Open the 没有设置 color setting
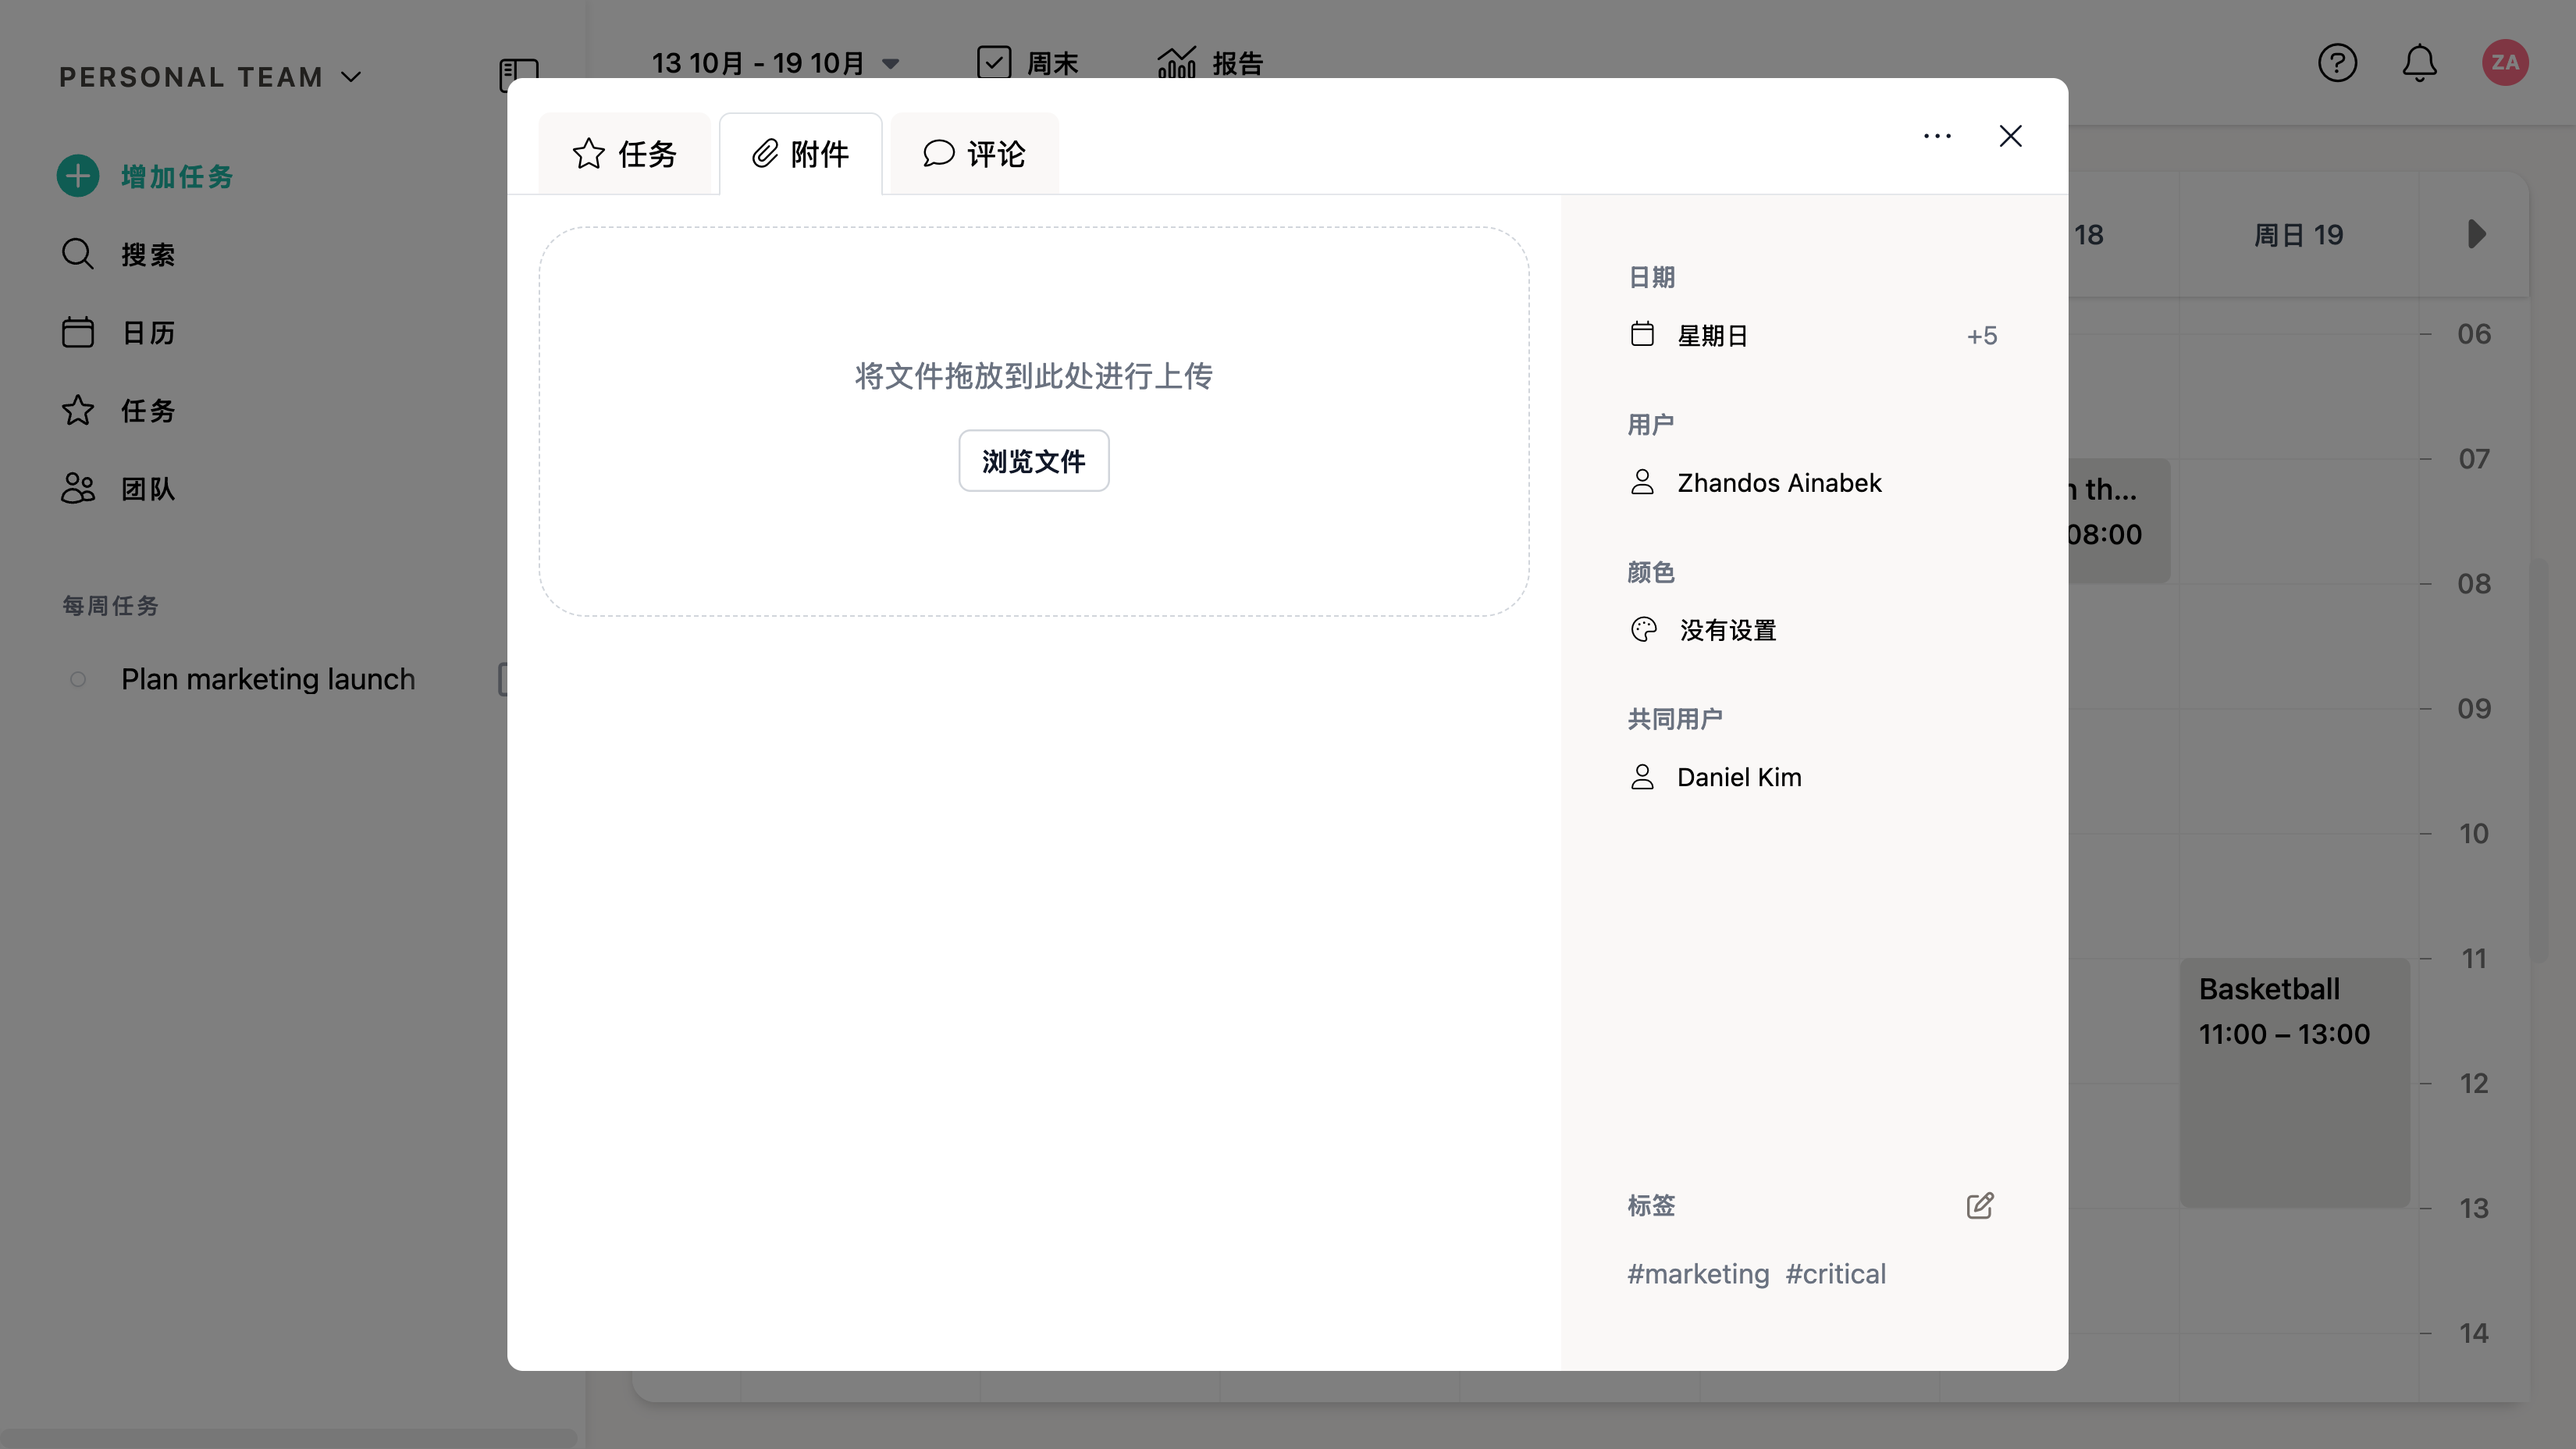Screen dimensions: 2576x1449 coord(1727,630)
